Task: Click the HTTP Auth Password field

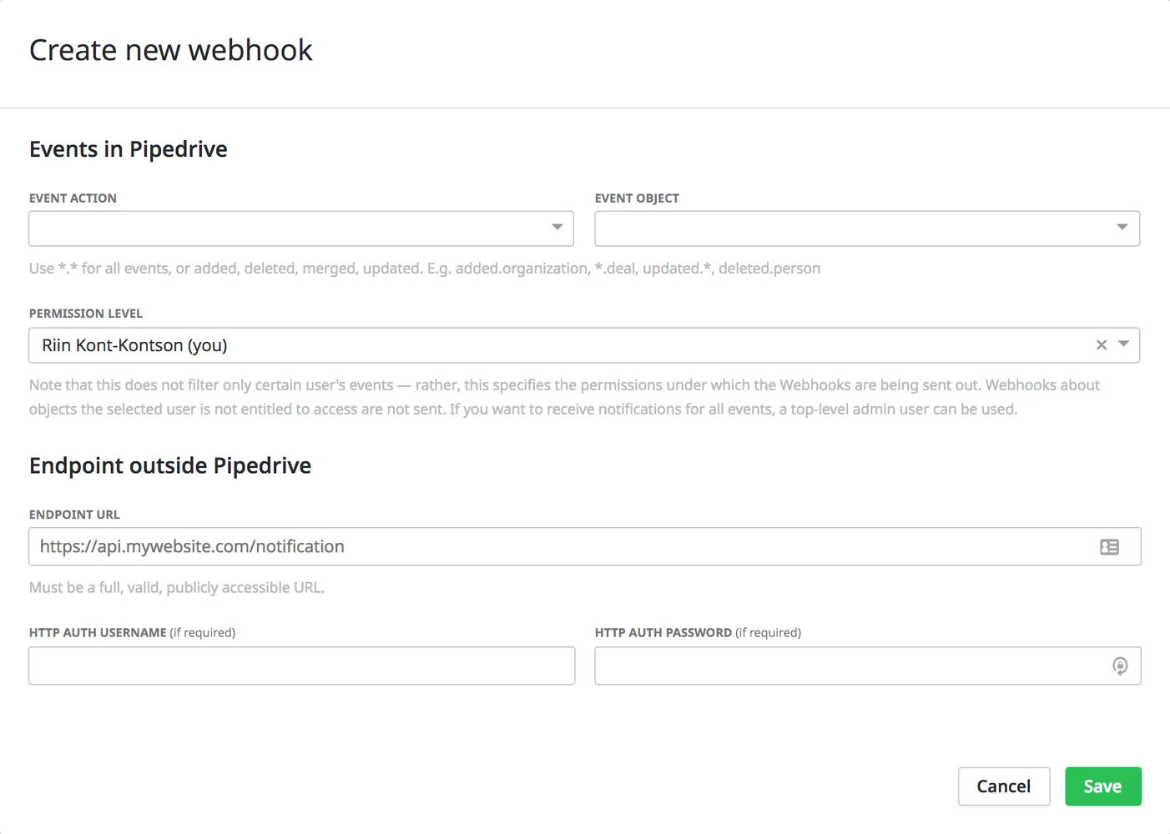Action: (x=835, y=666)
